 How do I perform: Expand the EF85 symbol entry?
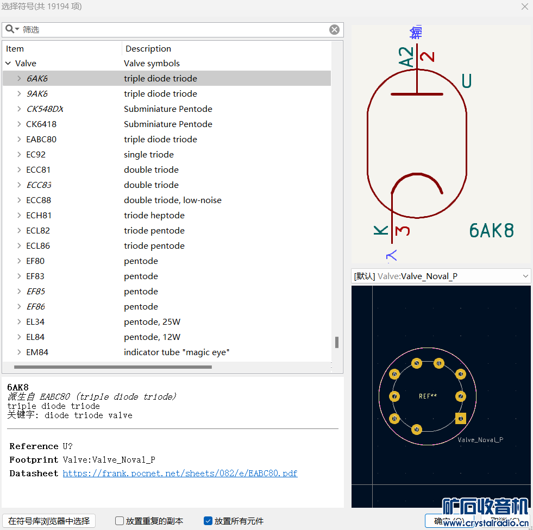point(19,292)
